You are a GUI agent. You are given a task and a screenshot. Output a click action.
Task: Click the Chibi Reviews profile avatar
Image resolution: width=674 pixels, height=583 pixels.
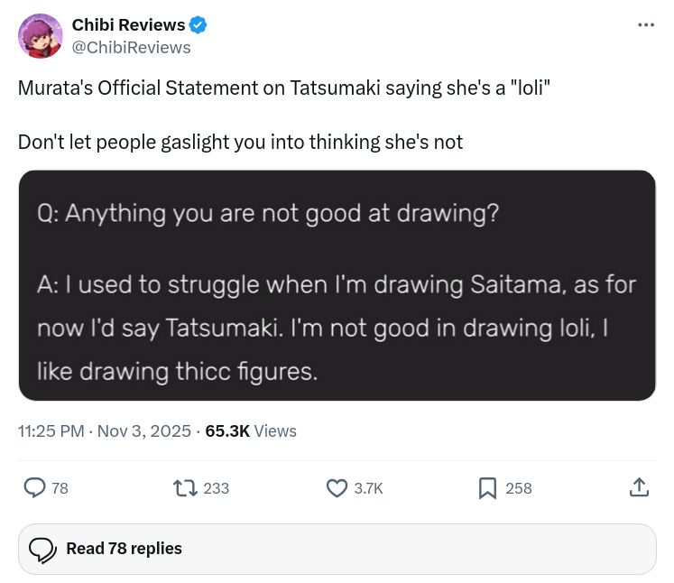click(x=41, y=36)
